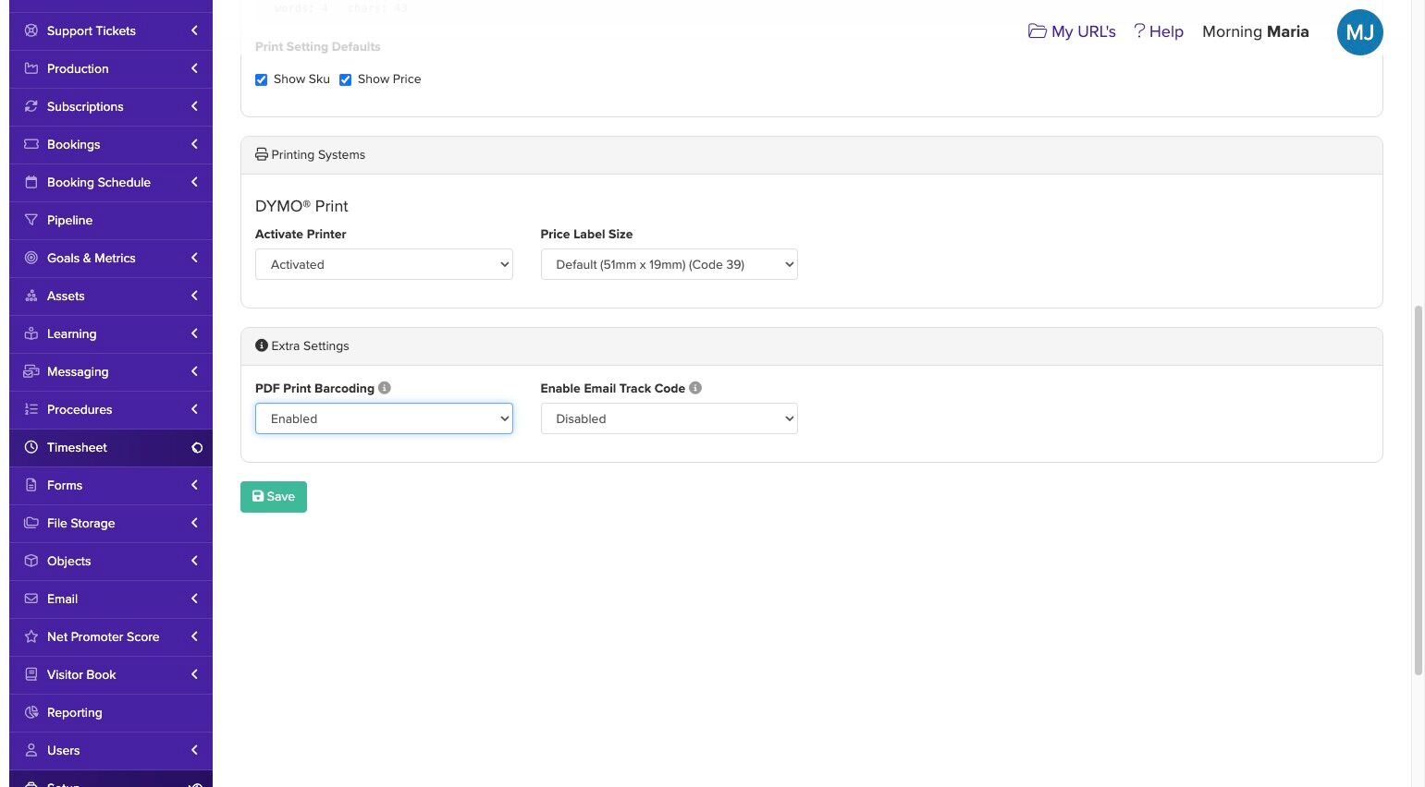Viewport: 1425px width, 787px height.
Task: Toggle the Show Price checkbox
Action: [x=346, y=79]
